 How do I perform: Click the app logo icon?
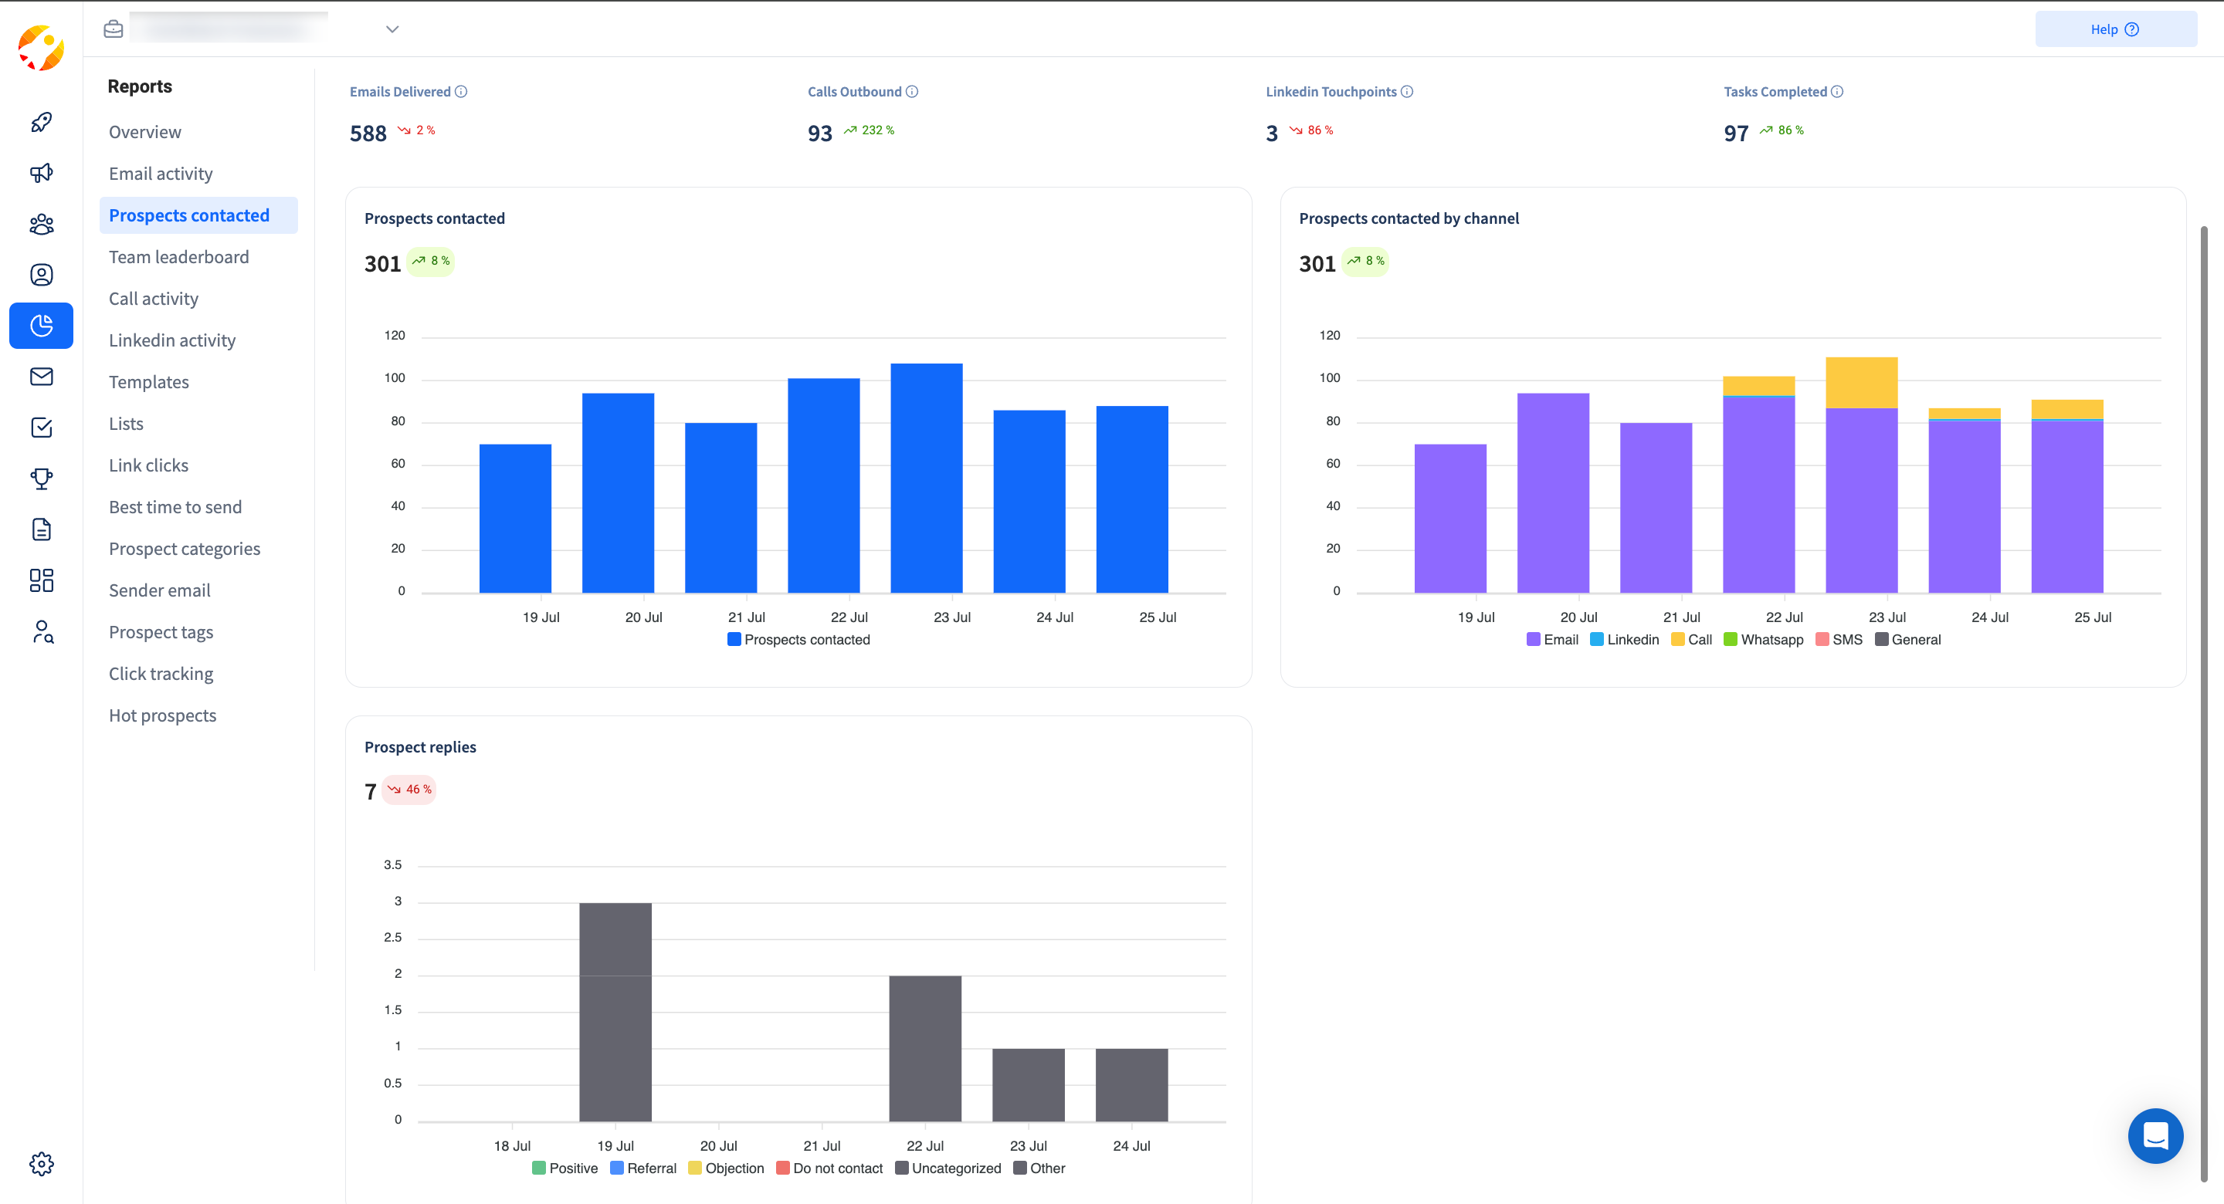tap(41, 48)
